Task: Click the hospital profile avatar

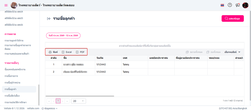Action: pos(14,5)
